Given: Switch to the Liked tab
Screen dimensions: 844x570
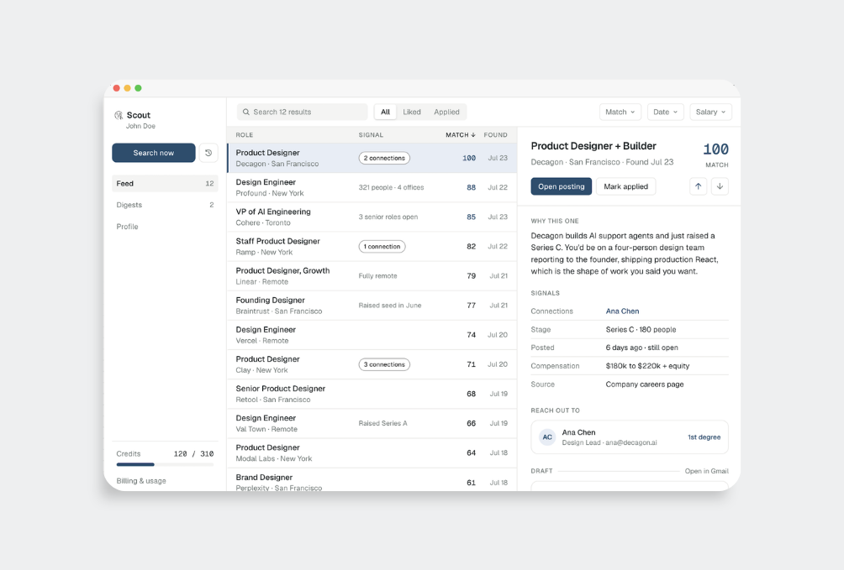Looking at the screenshot, I should click(x=412, y=112).
